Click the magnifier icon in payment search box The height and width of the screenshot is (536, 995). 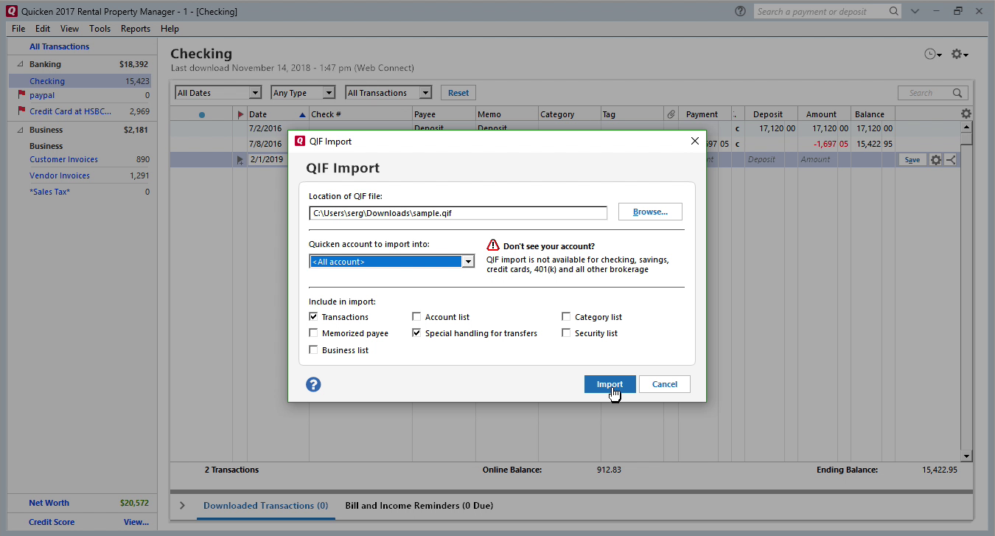click(893, 11)
